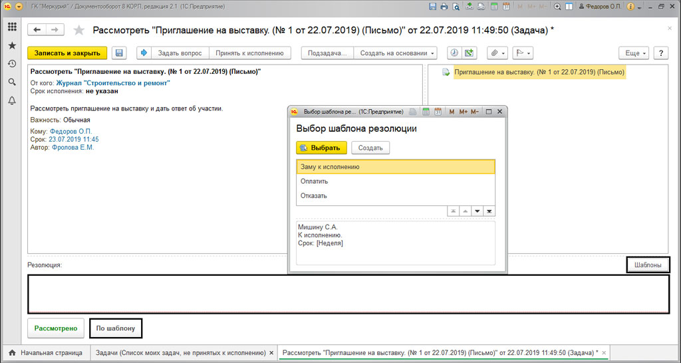Screen dimensions: 681x363
Task: Open notifications bell in the left sidebar
Action: pos(12,100)
